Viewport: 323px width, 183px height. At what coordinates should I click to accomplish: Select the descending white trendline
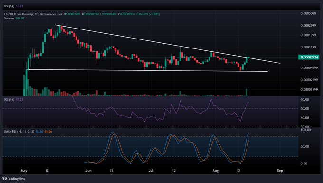[168, 44]
